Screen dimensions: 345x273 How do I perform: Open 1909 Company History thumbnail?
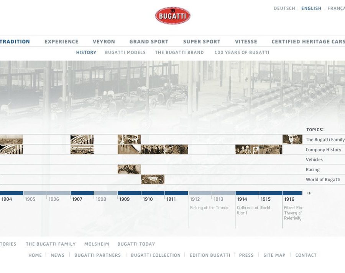pyautogui.click(x=129, y=149)
